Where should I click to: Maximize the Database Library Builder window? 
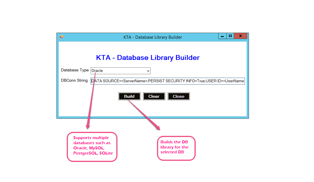tap(230, 36)
